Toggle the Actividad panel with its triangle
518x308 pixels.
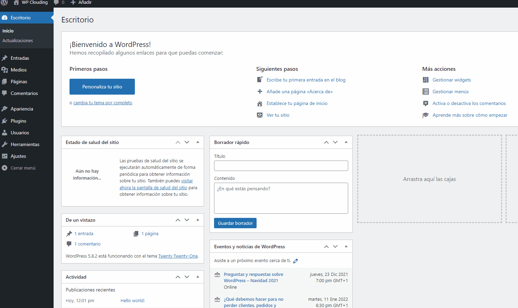tap(198, 277)
